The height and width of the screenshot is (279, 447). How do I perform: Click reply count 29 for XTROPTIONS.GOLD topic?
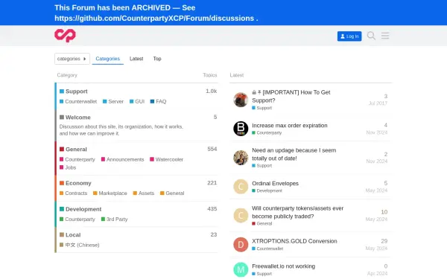pos(384,241)
